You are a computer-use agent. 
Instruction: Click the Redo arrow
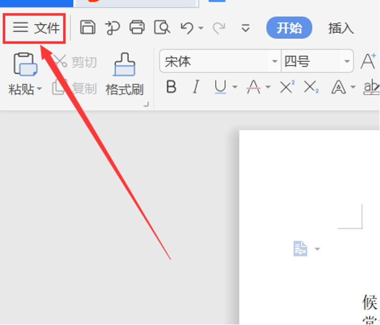(219, 28)
